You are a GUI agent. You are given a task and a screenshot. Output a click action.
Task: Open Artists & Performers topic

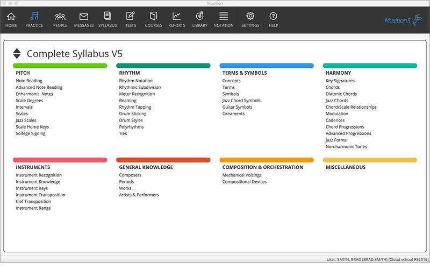click(139, 195)
